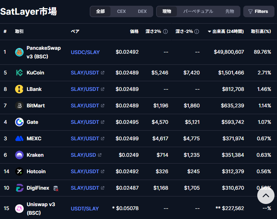Switch to the 先物 tab
This screenshot has width=277, height=219.
(230, 11)
